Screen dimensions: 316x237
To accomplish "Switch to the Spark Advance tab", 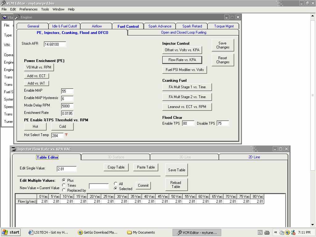I will click(160, 26).
